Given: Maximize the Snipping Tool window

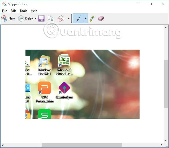Looking at the screenshot, I should [150, 4].
